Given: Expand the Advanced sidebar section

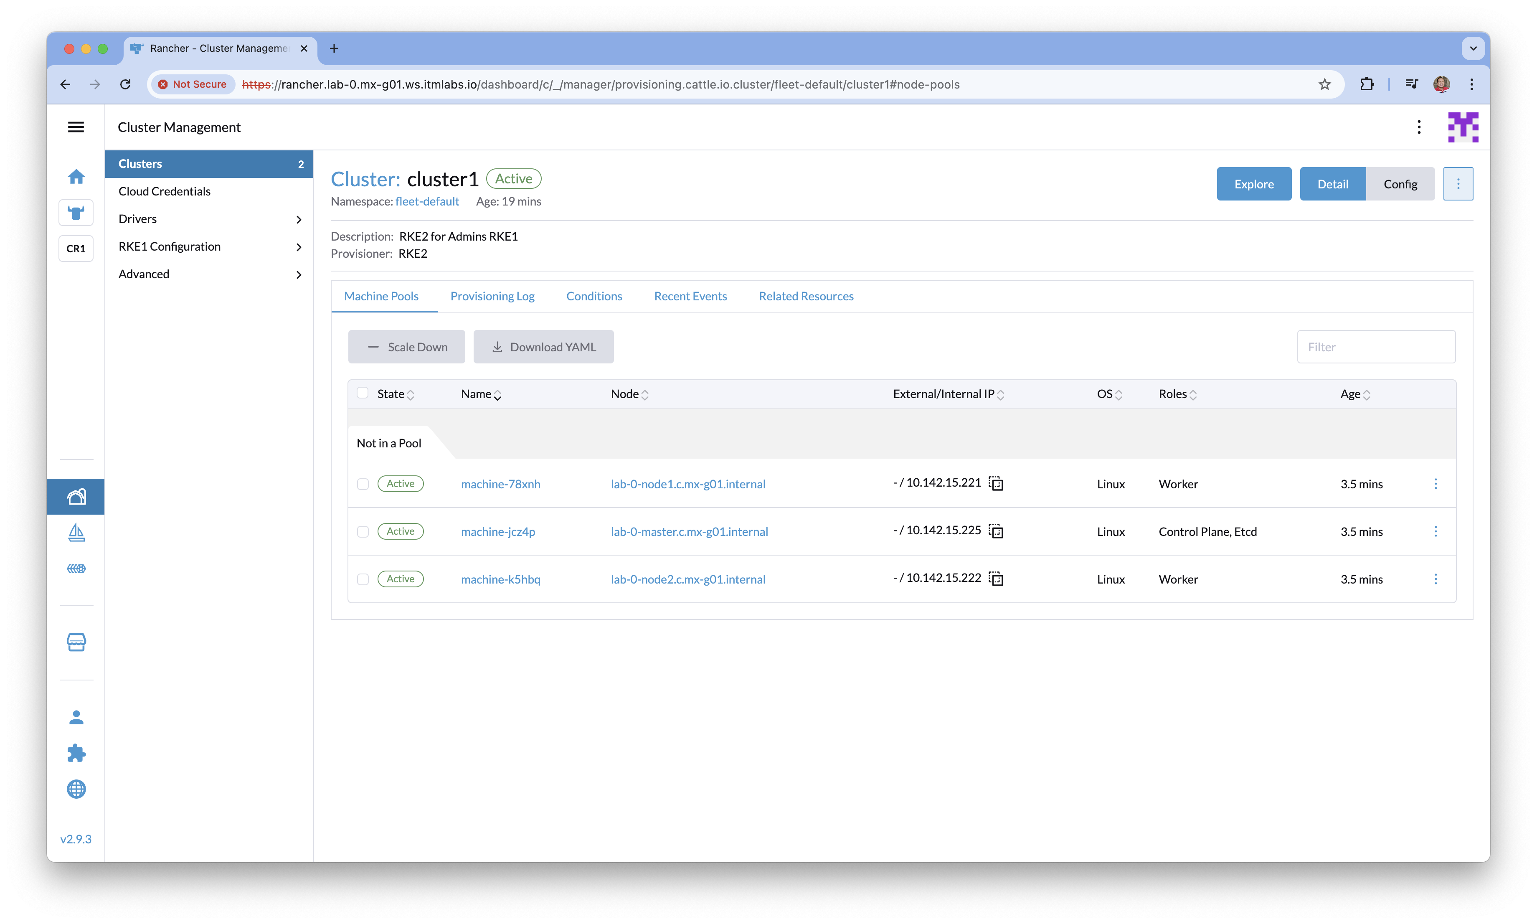Looking at the screenshot, I should click(x=299, y=274).
